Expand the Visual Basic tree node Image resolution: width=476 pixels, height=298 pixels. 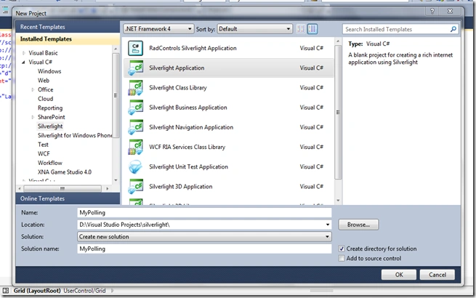[24, 53]
